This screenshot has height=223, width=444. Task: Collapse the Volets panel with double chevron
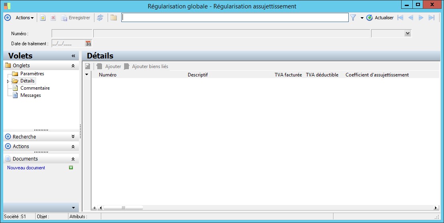pos(73,56)
